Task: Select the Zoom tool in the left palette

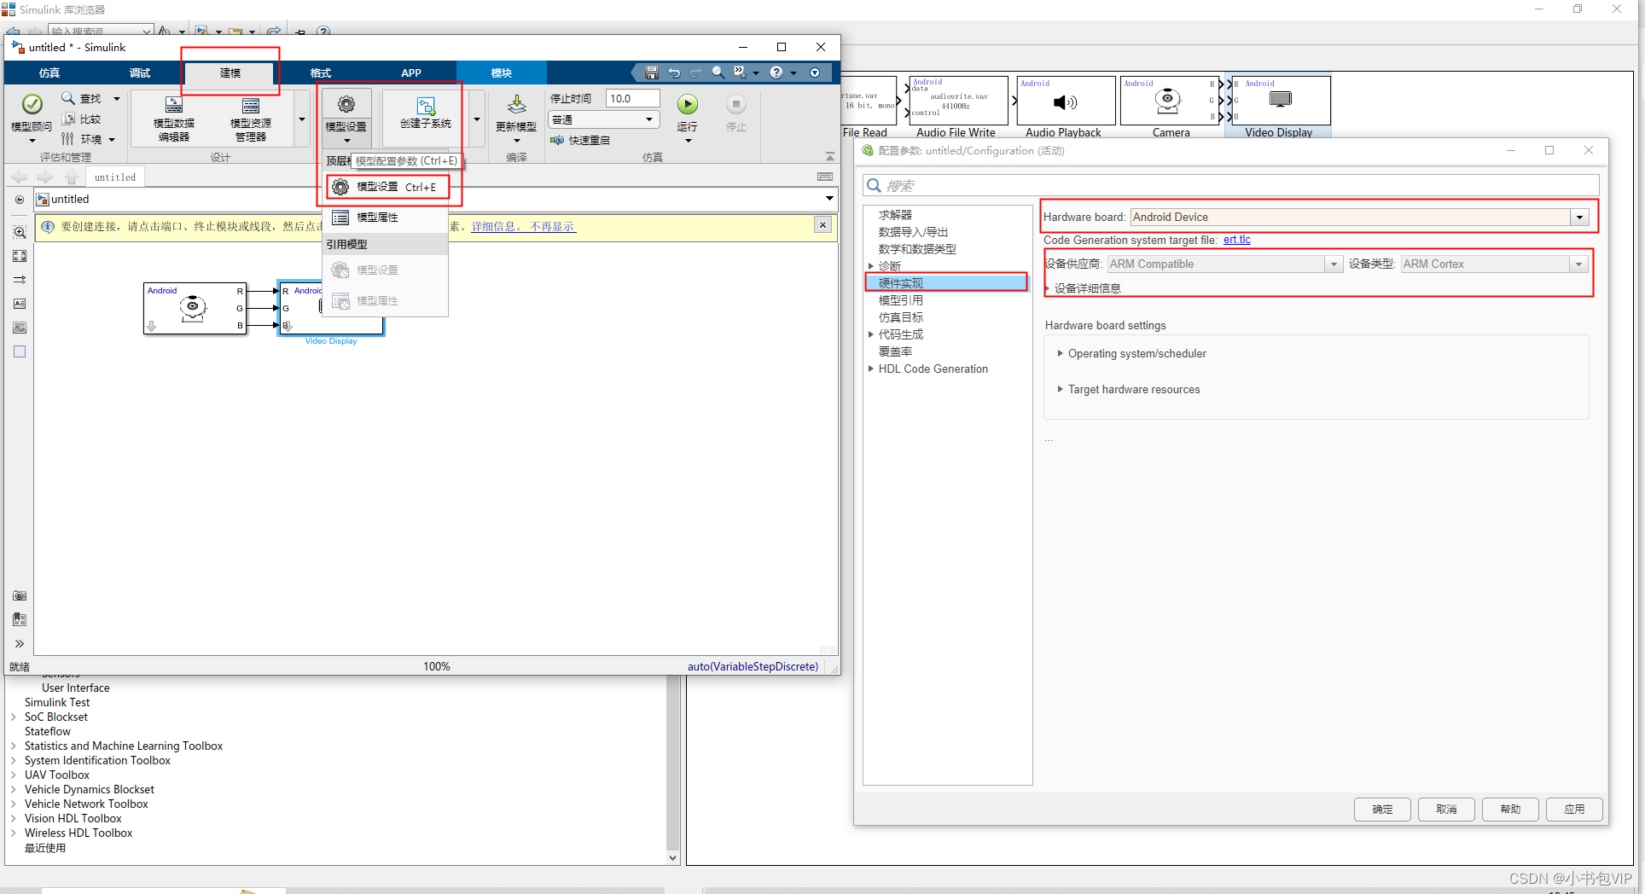Action: pos(19,231)
